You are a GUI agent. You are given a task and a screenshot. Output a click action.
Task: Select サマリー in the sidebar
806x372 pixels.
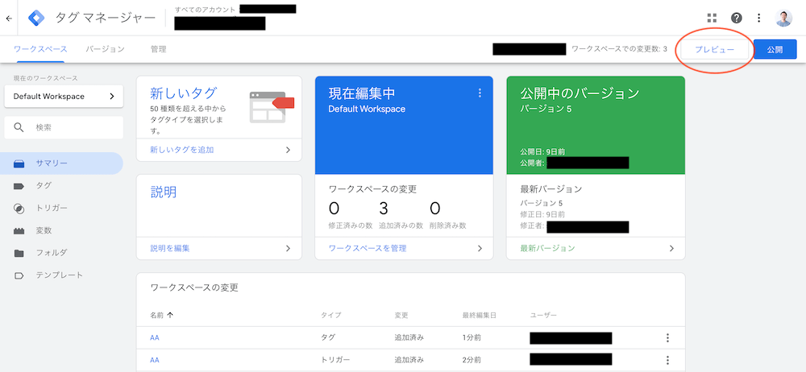pos(62,163)
